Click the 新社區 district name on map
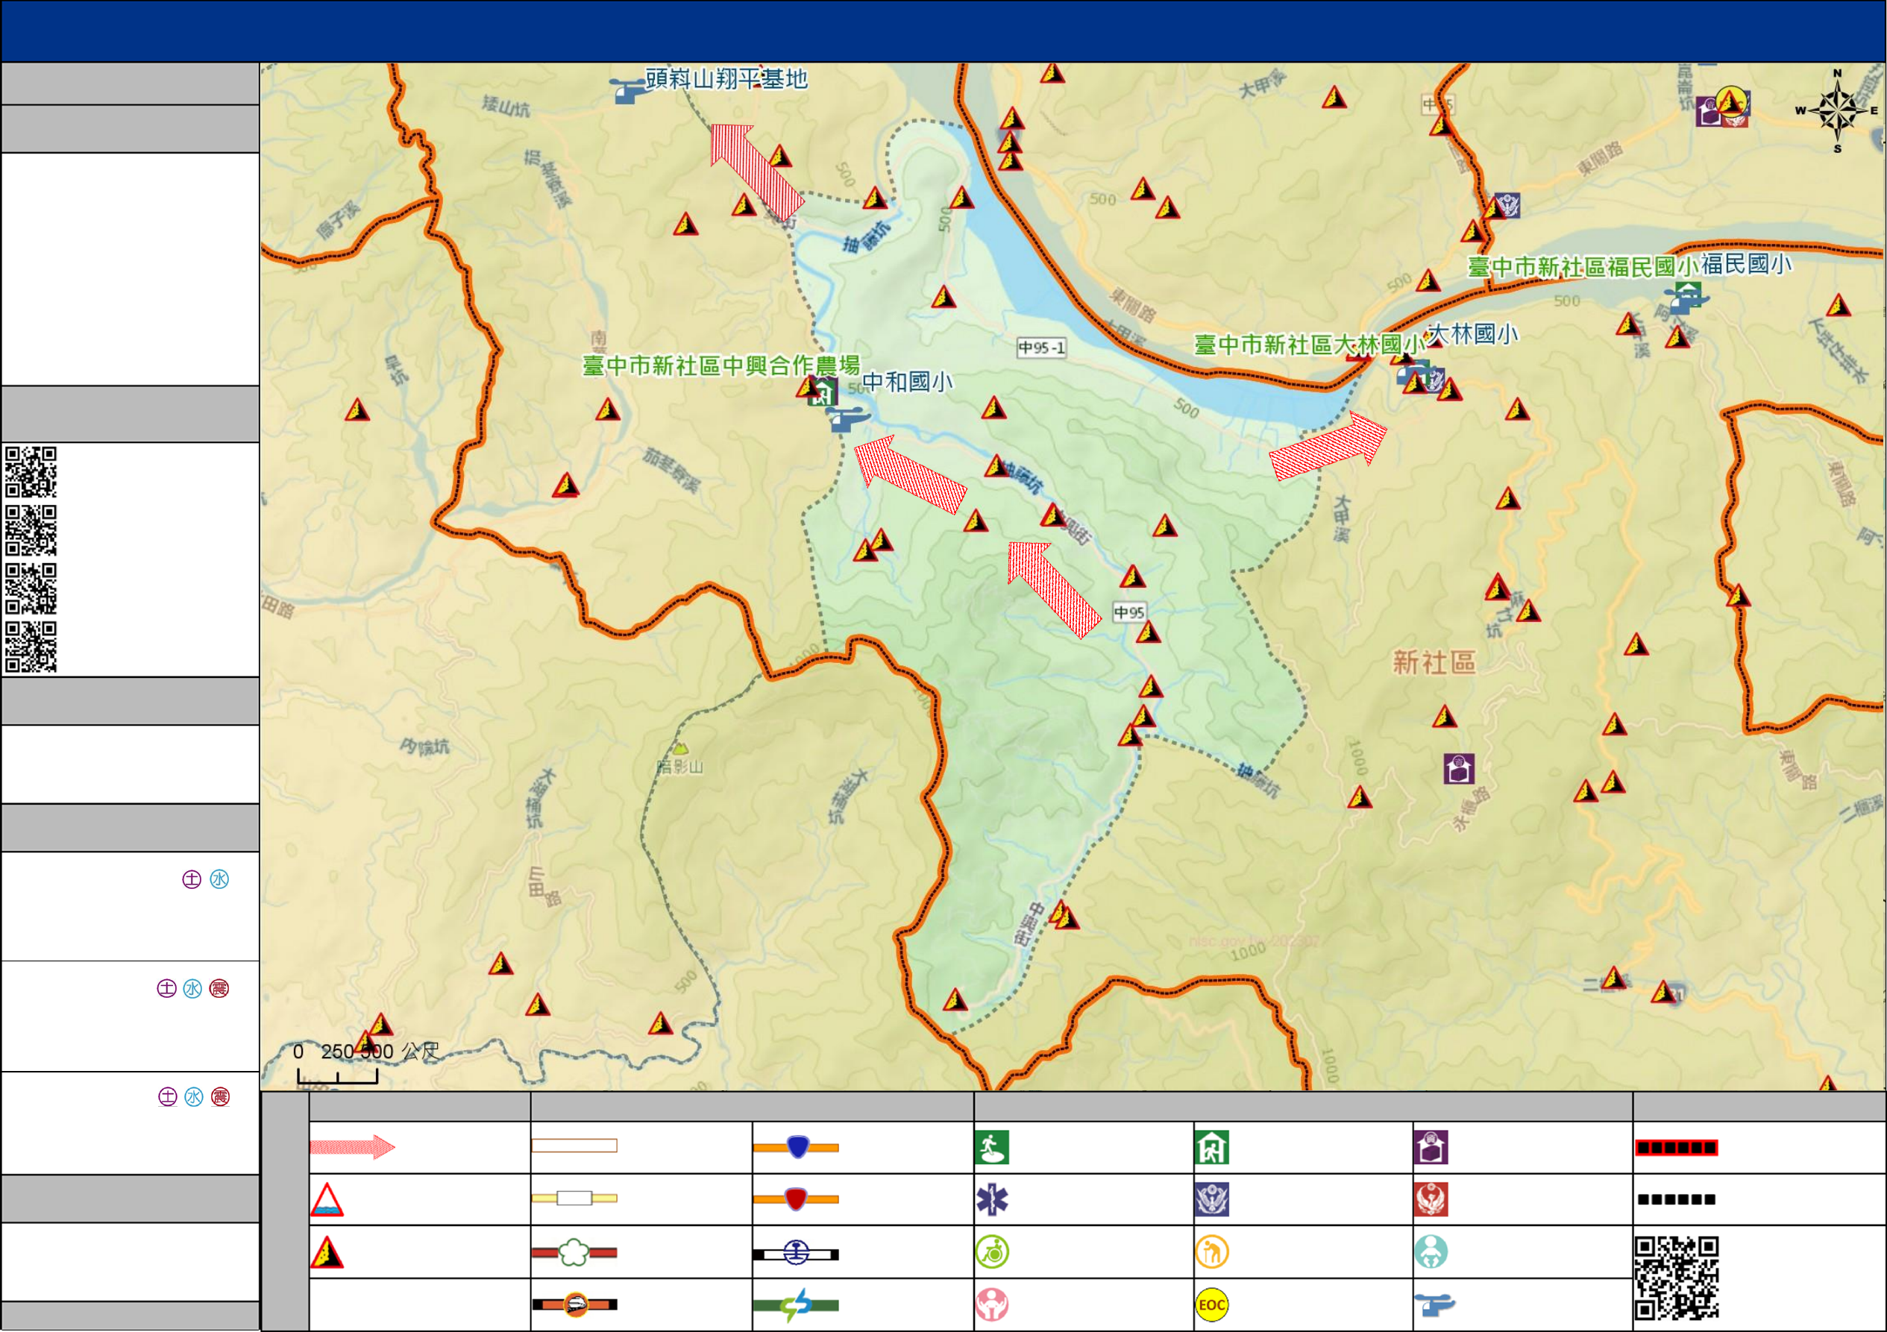 tap(1434, 662)
